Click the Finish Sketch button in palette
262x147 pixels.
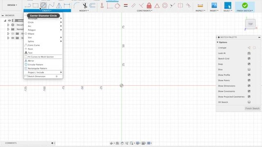252,109
